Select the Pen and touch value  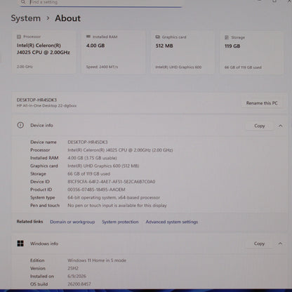point(117,206)
